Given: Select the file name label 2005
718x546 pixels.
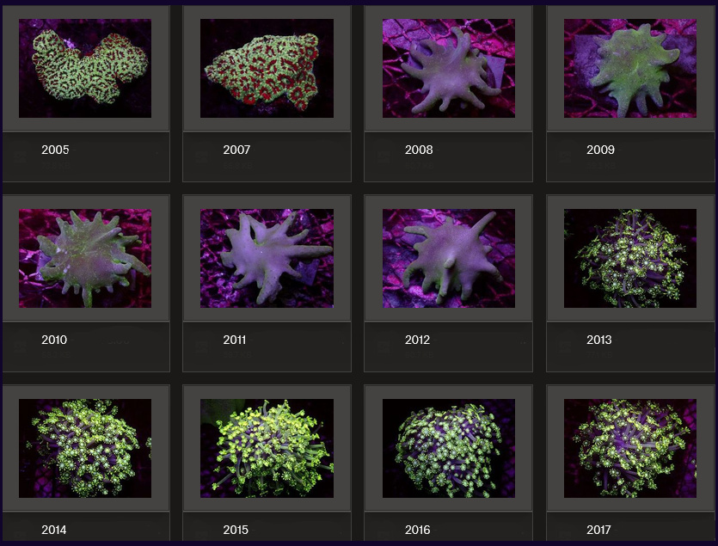Looking at the screenshot, I should pyautogui.click(x=55, y=150).
